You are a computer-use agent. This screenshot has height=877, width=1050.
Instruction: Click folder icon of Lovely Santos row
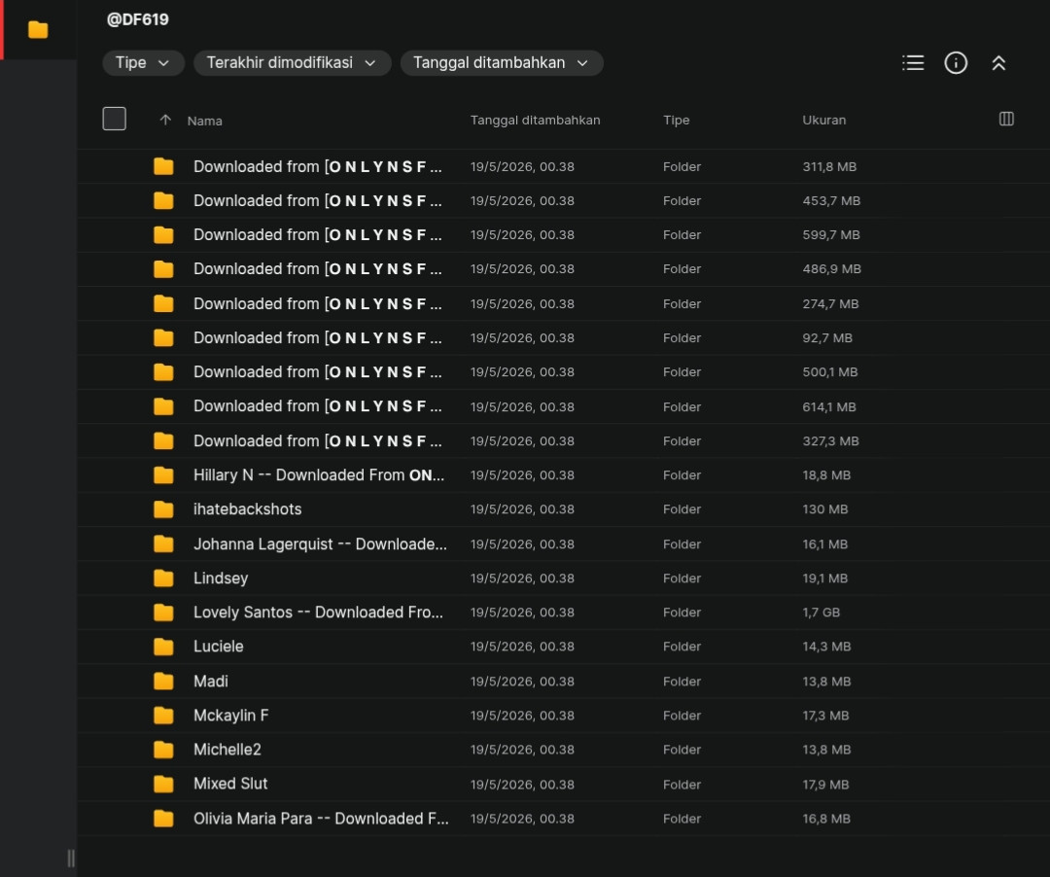coord(163,612)
